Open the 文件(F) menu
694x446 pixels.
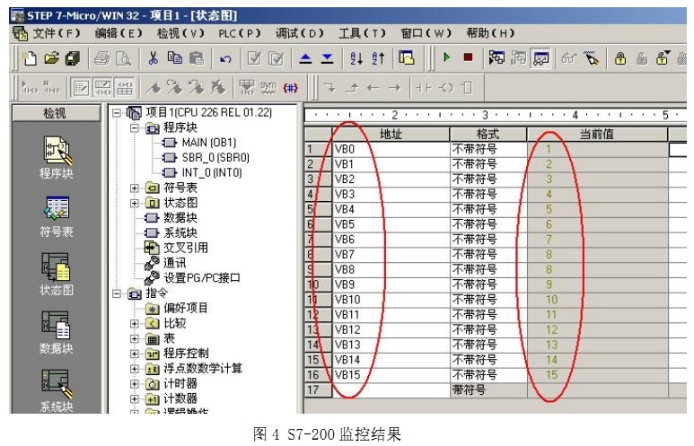point(56,32)
